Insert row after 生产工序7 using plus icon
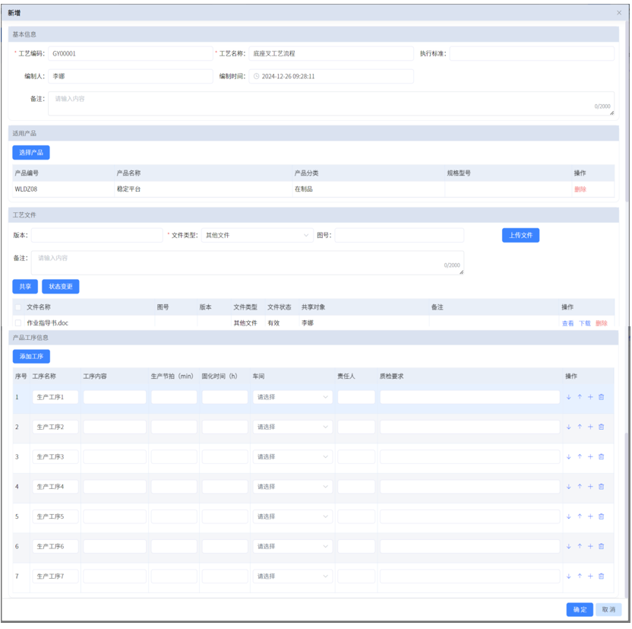Viewport: 632px width, 629px height. (590, 577)
